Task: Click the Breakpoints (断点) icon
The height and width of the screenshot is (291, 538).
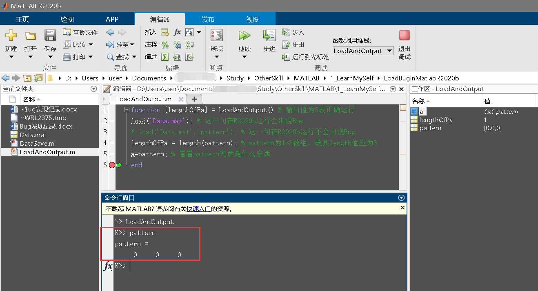Action: [x=217, y=36]
